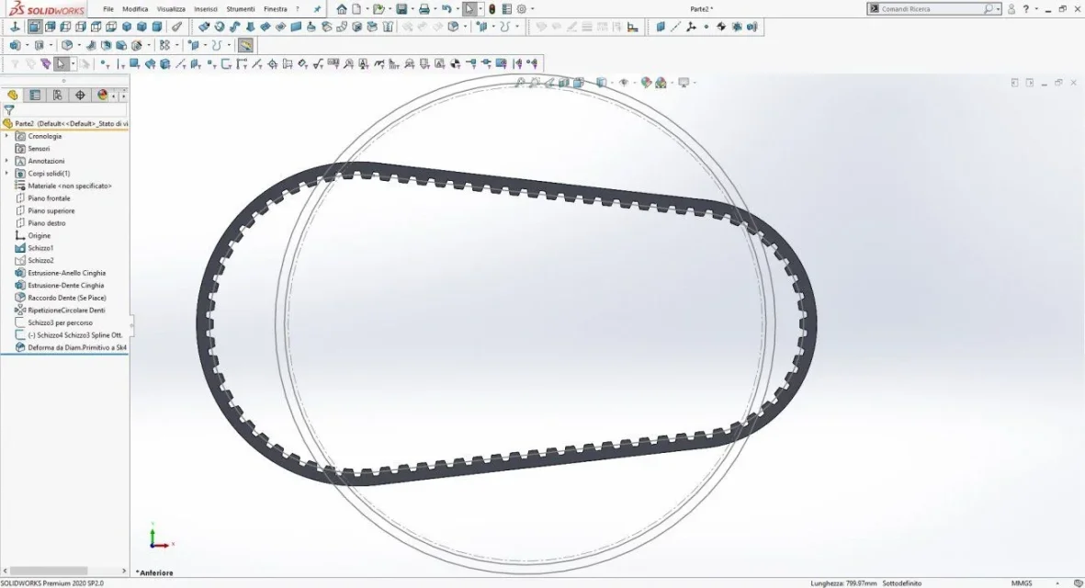Expand the Corpi solidi(1) folder
This screenshot has height=588, width=1085.
[x=7, y=174]
